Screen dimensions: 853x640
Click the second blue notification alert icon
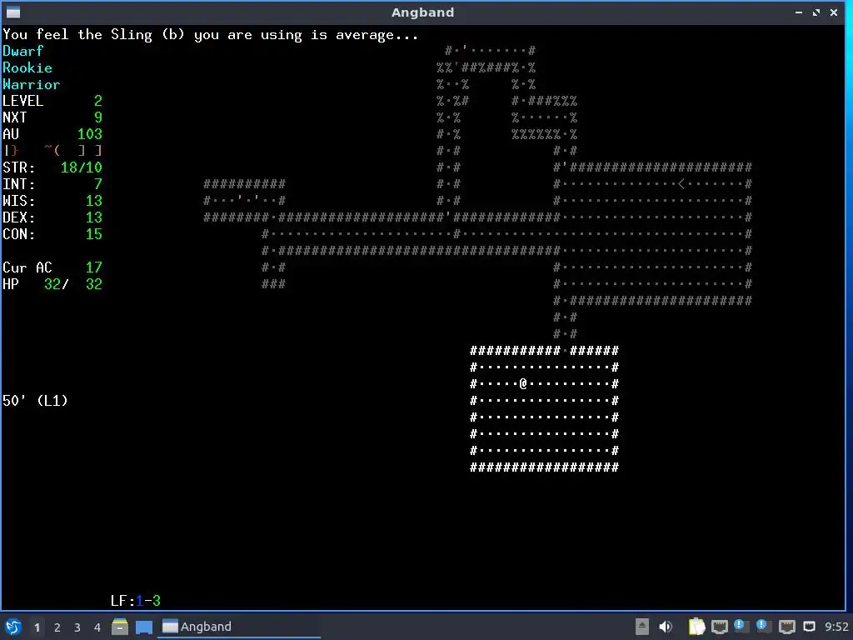coord(762,626)
